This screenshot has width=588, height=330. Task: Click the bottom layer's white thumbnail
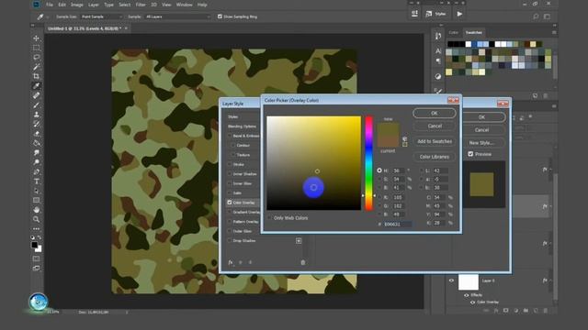(x=469, y=281)
